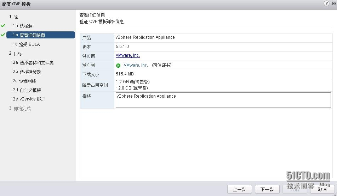Click the green checkmark beside 1a 选择源
Screen dimensions: 337x196
tap(3, 26)
